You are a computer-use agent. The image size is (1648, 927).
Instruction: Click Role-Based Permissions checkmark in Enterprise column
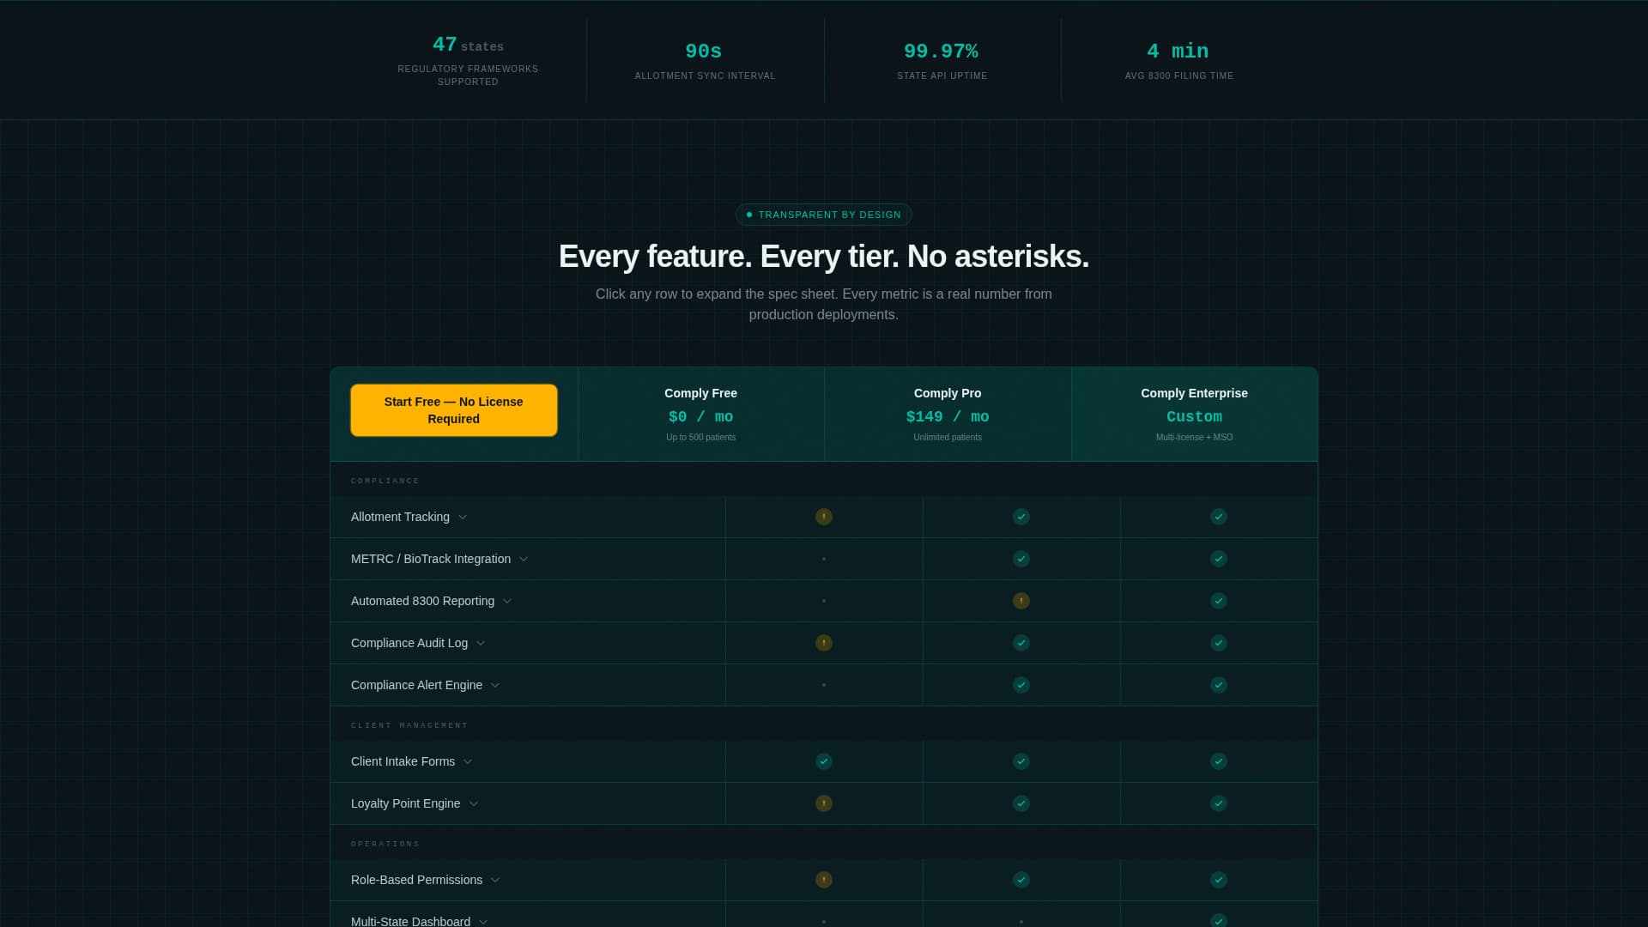(x=1219, y=880)
